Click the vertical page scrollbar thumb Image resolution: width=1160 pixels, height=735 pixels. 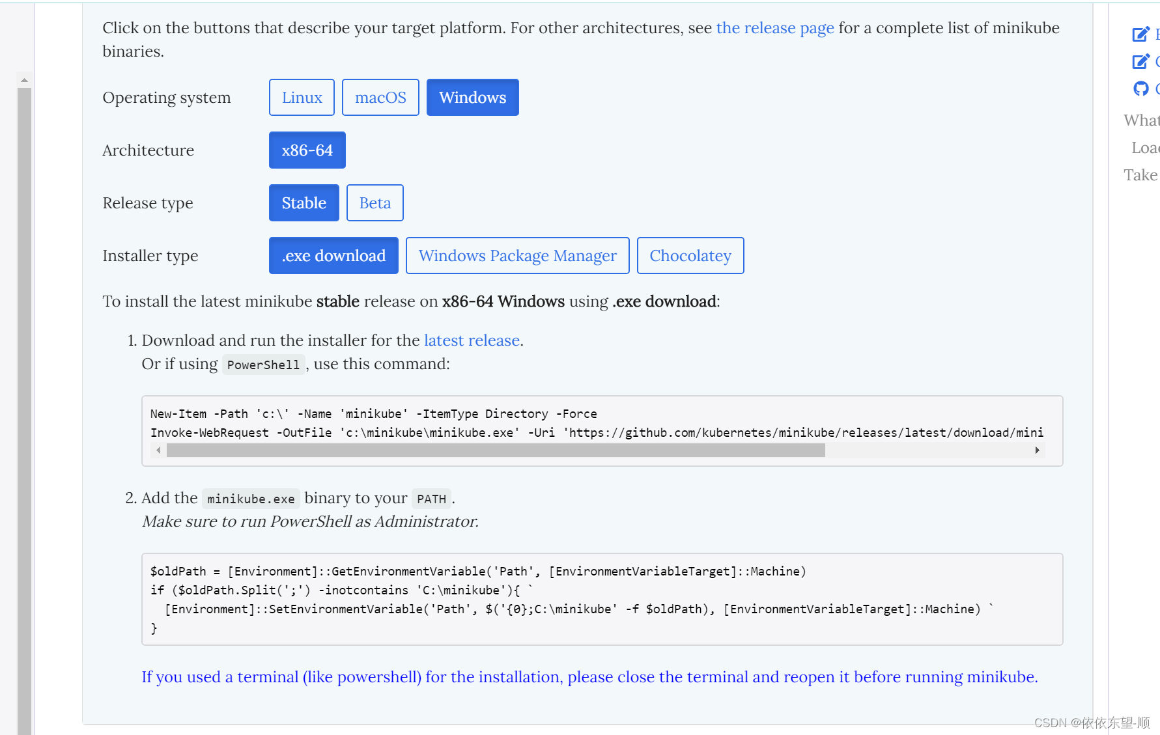(24, 410)
